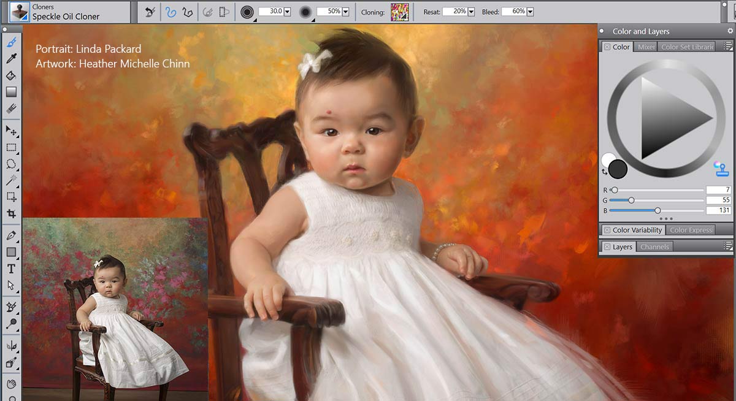Open the brush Size preview control
This screenshot has width=736, height=401.
tap(248, 12)
